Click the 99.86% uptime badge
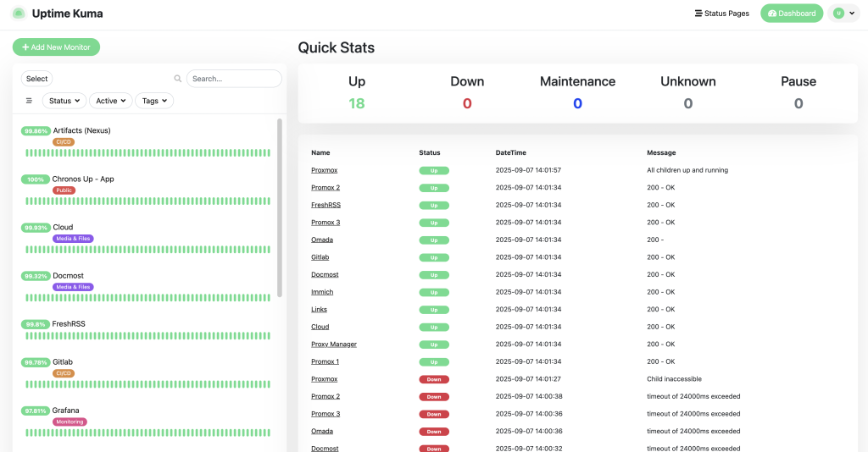The image size is (868, 452). click(36, 131)
